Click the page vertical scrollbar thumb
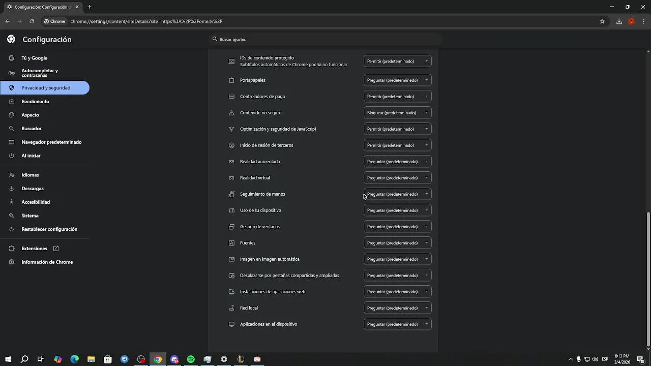The width and height of the screenshot is (651, 366). [648, 279]
